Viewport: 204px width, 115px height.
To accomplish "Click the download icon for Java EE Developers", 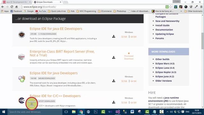I will [x=113, y=36].
